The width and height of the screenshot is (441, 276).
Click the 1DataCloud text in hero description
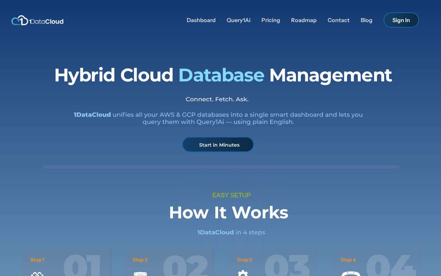pyautogui.click(x=92, y=115)
